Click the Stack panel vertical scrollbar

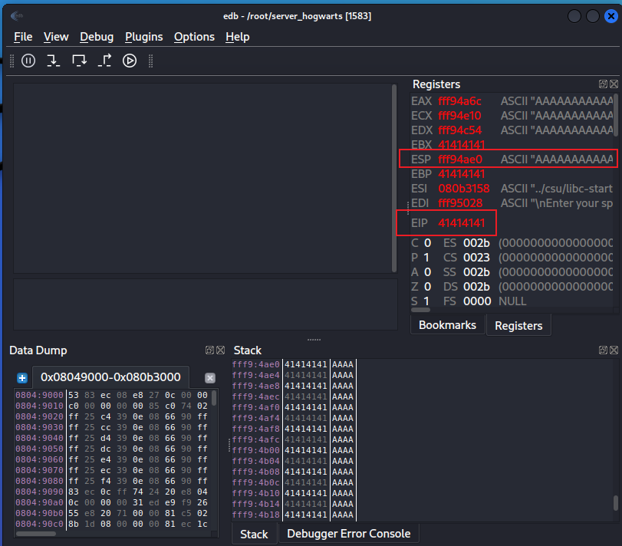616,503
